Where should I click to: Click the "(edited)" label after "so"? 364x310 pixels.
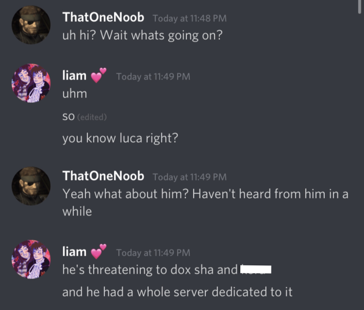click(92, 117)
